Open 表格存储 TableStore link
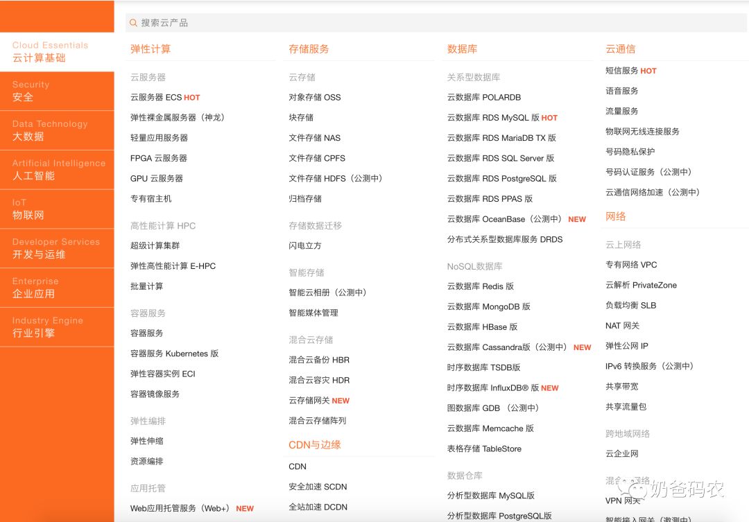749x522 pixels. (x=484, y=449)
